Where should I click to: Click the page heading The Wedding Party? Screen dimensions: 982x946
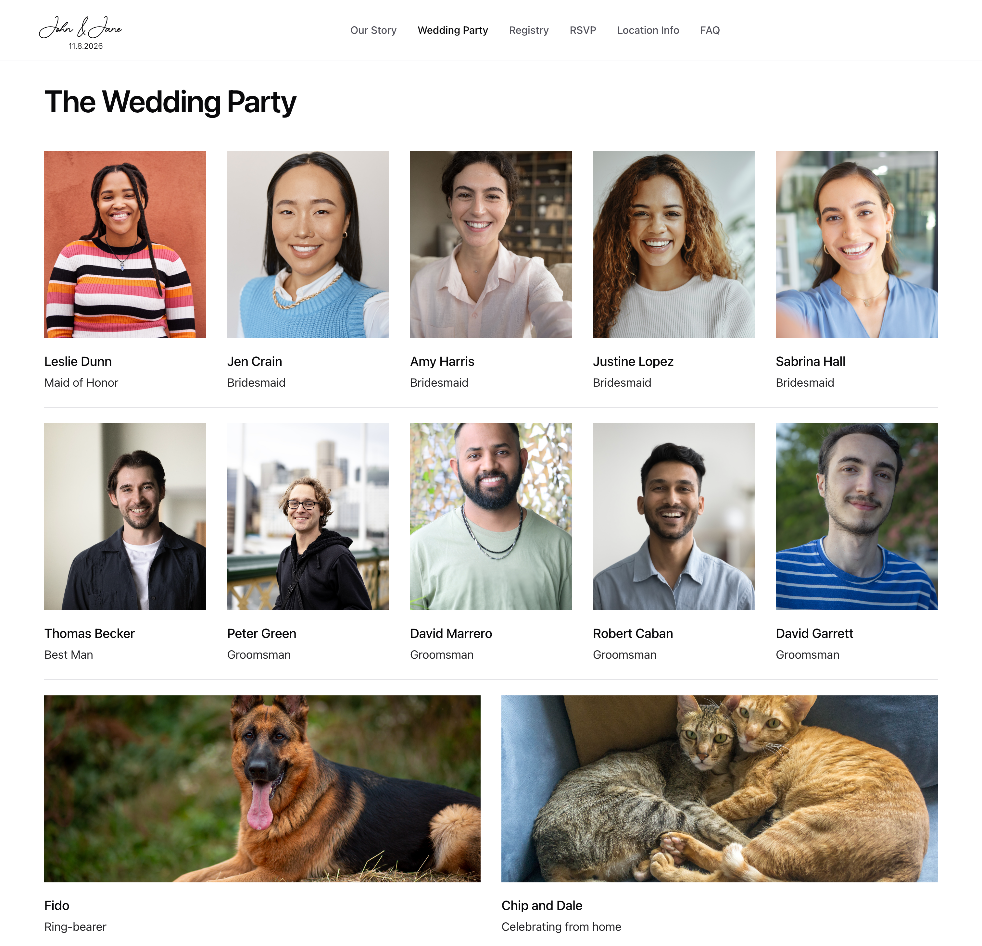pos(170,103)
